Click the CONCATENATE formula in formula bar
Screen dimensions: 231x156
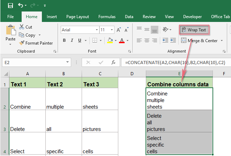(x=175, y=62)
